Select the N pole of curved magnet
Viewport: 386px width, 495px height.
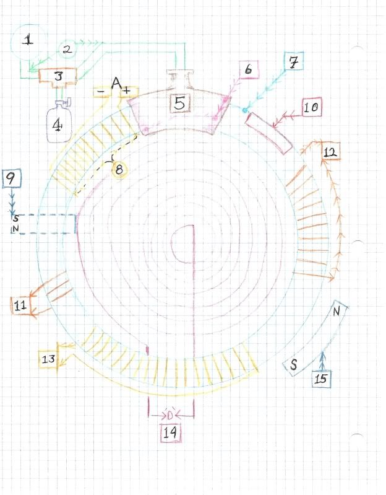point(337,312)
